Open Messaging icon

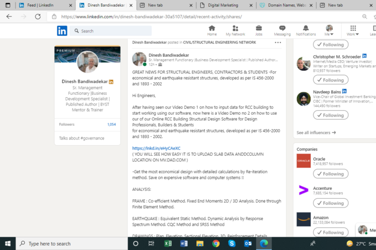click(x=282, y=30)
